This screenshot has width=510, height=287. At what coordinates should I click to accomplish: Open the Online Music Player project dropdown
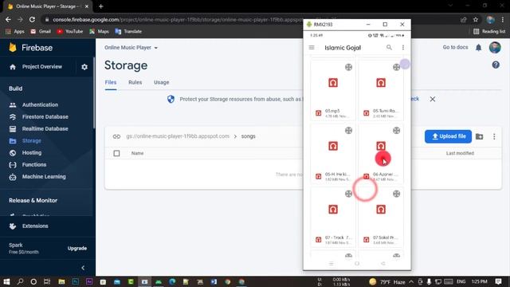(x=131, y=48)
